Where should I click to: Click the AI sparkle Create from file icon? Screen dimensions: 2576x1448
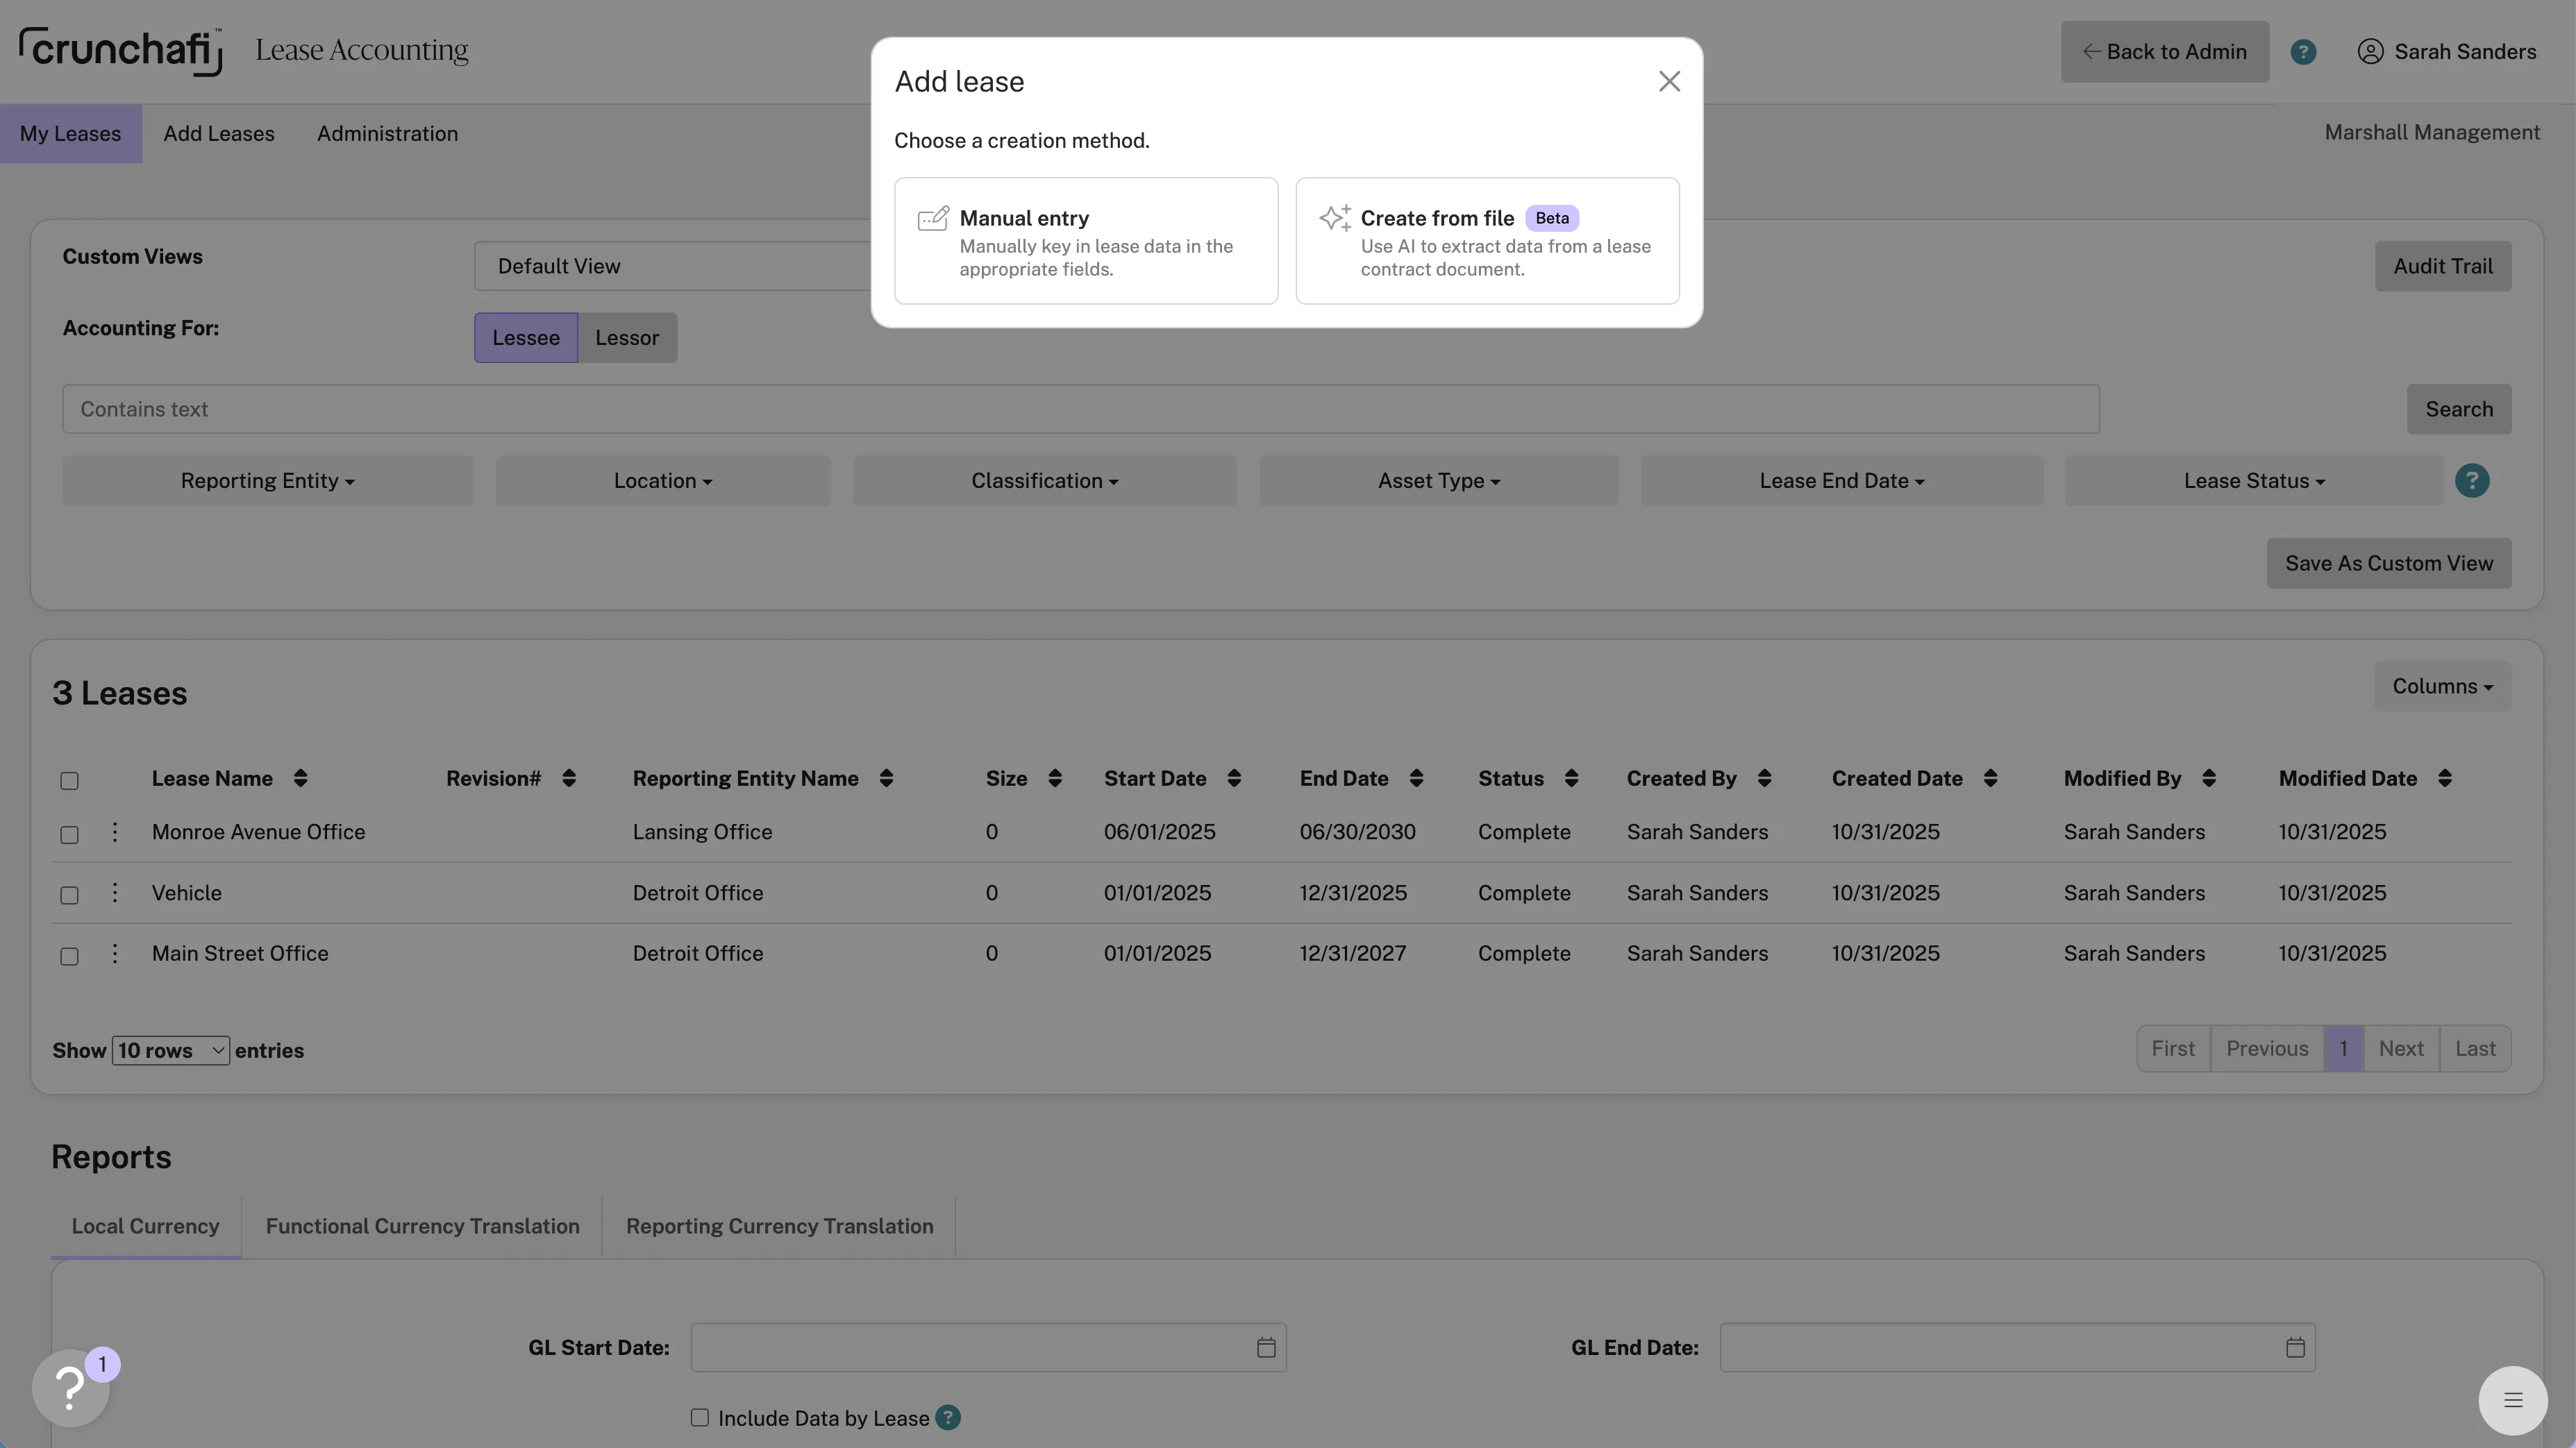click(1334, 218)
